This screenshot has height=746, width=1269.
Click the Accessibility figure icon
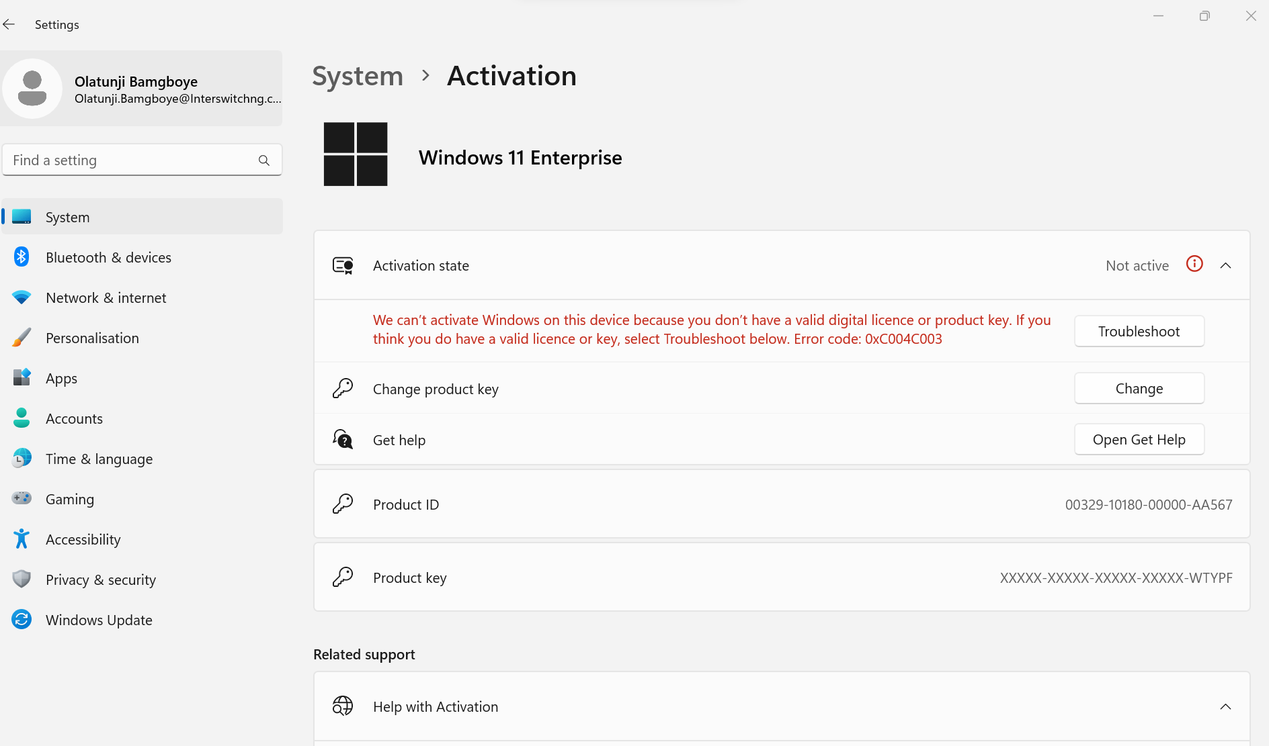(x=22, y=539)
